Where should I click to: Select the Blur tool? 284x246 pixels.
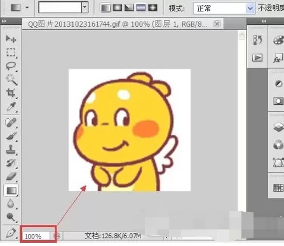click(x=11, y=203)
